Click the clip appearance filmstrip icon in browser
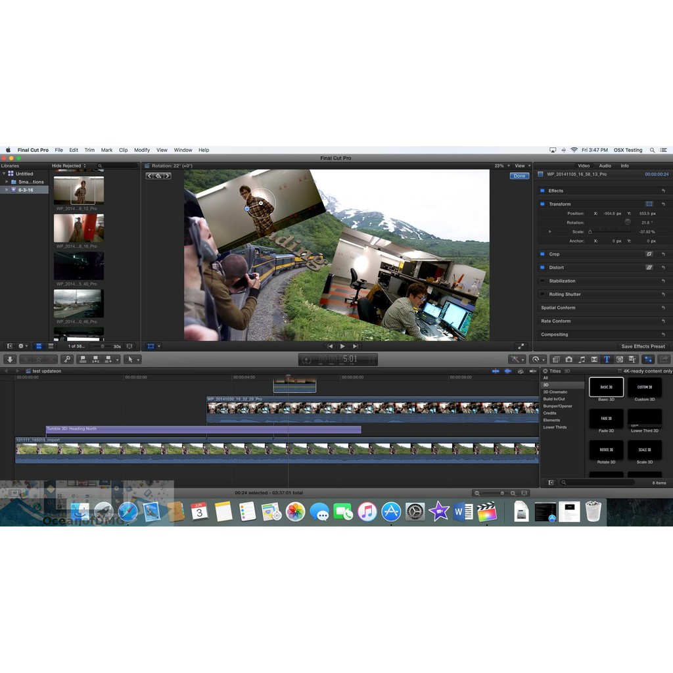Screen dimensions: 673x673 (x=129, y=346)
